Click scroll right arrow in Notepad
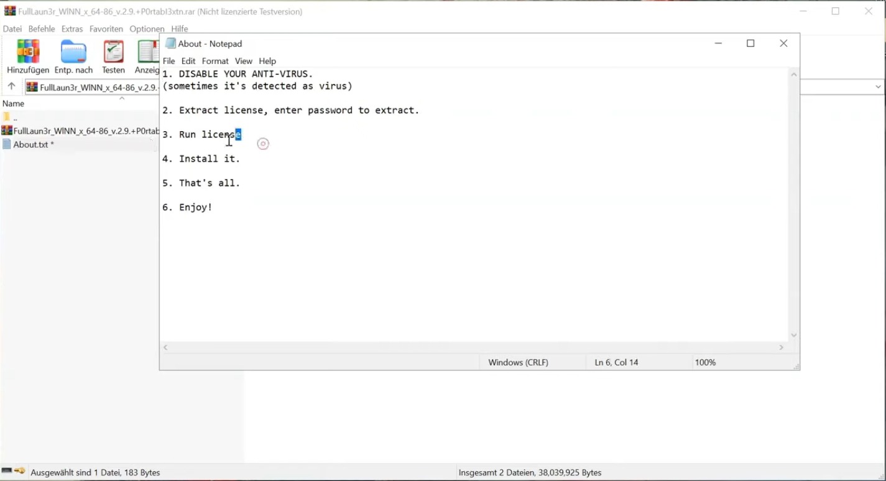Viewport: 886px width, 481px height. pyautogui.click(x=782, y=347)
